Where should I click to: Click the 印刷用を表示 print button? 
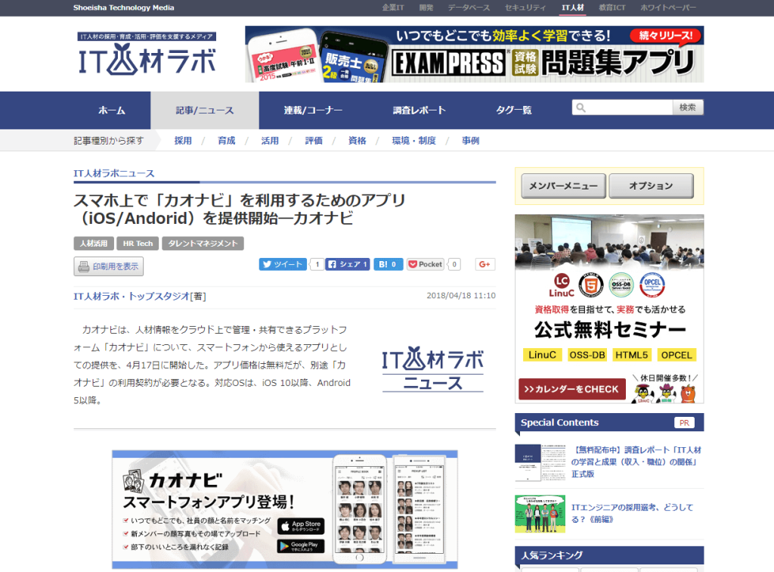tap(109, 266)
